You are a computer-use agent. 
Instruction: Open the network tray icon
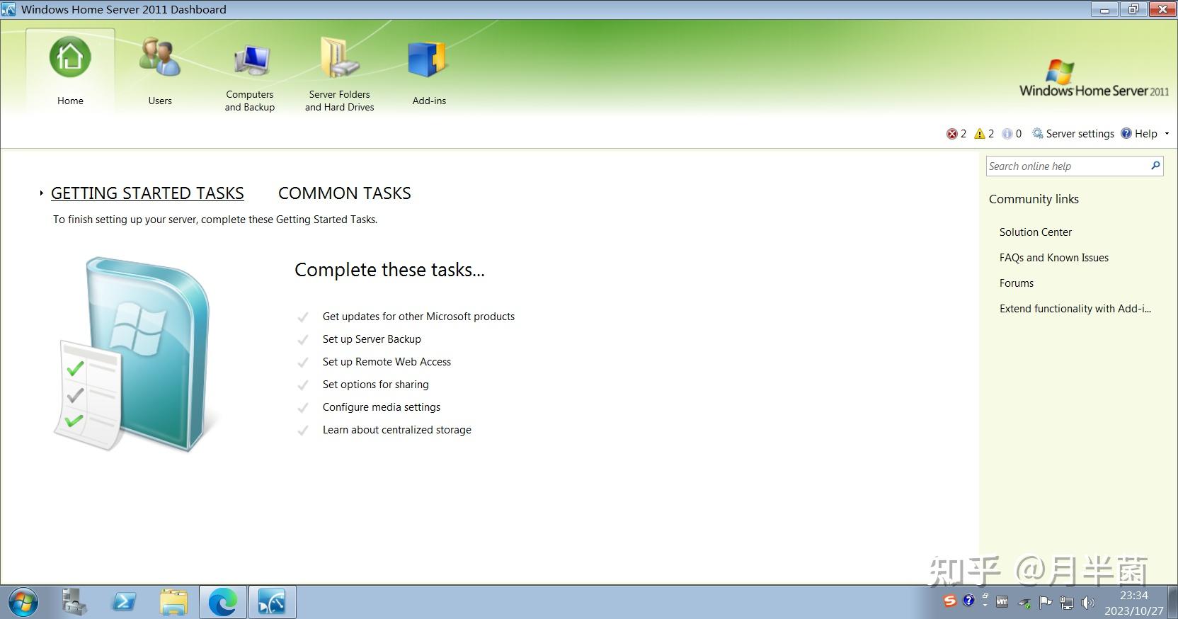(x=1066, y=603)
